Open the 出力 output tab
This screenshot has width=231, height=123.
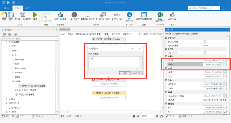click(x=190, y=116)
